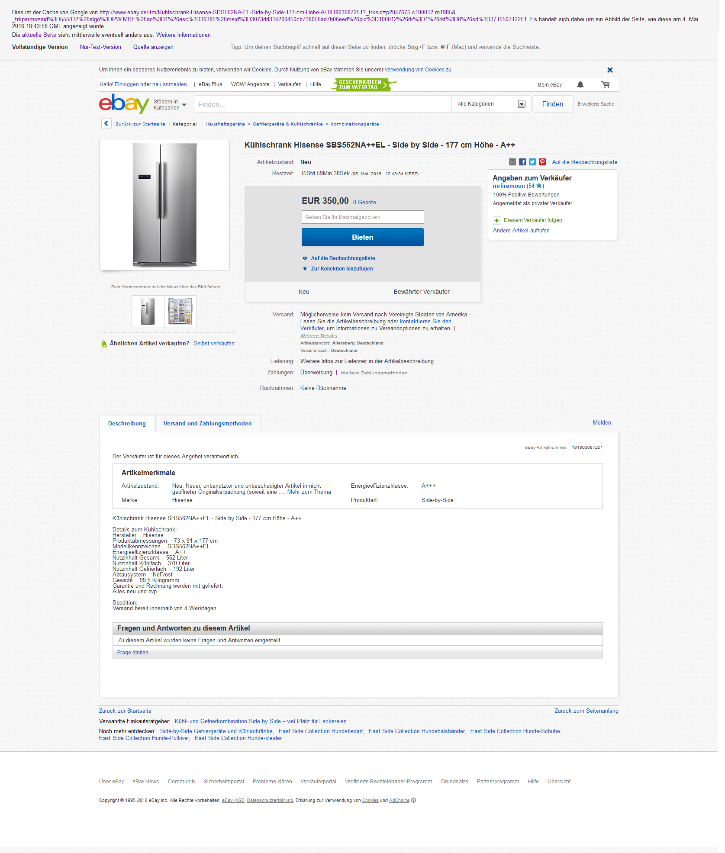Click the green plus follow-seller icon
This screenshot has height=853, width=725.
[x=497, y=221]
